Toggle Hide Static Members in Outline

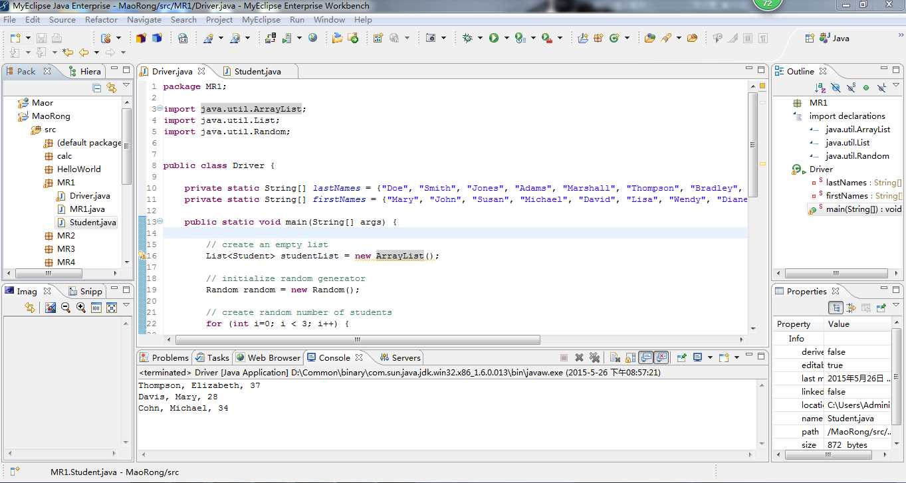click(x=850, y=87)
